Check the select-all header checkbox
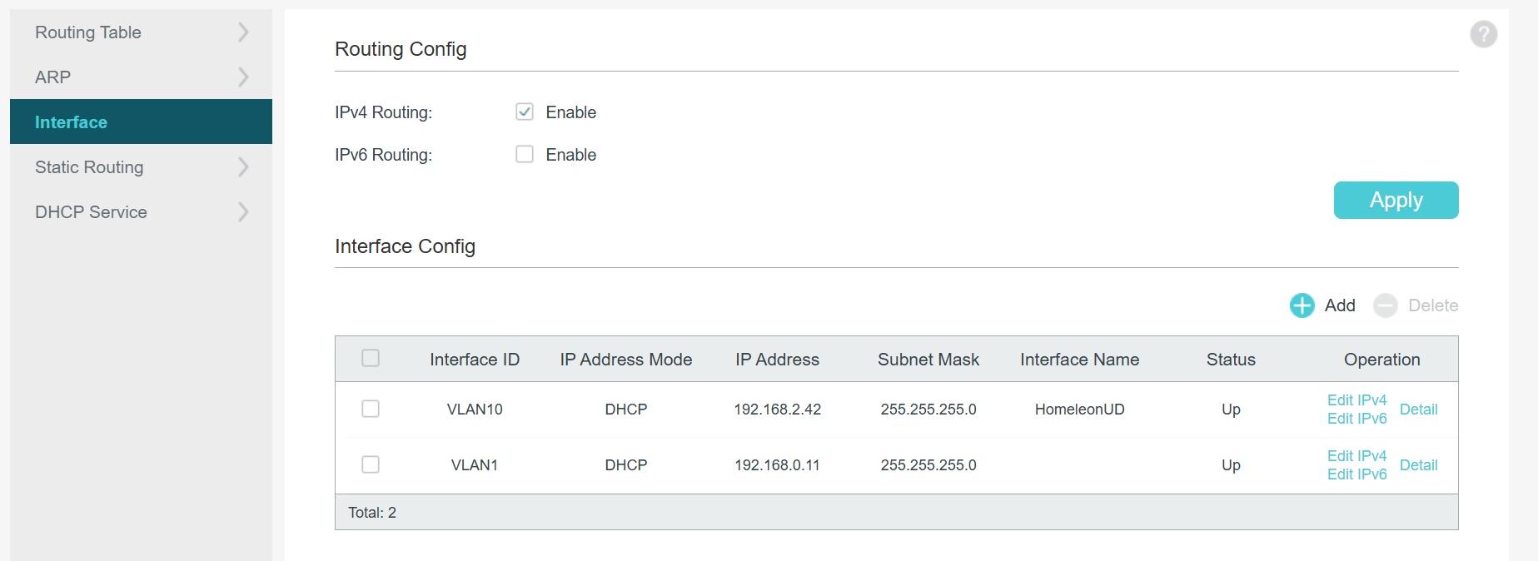The width and height of the screenshot is (1538, 561). click(371, 358)
